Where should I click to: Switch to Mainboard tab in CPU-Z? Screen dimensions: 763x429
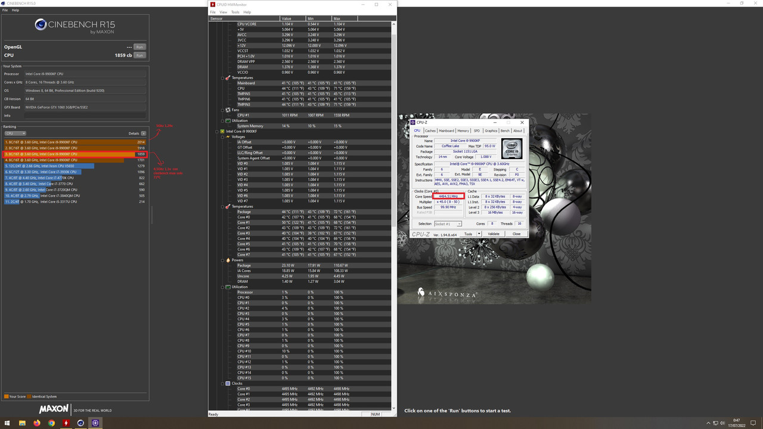(x=446, y=130)
